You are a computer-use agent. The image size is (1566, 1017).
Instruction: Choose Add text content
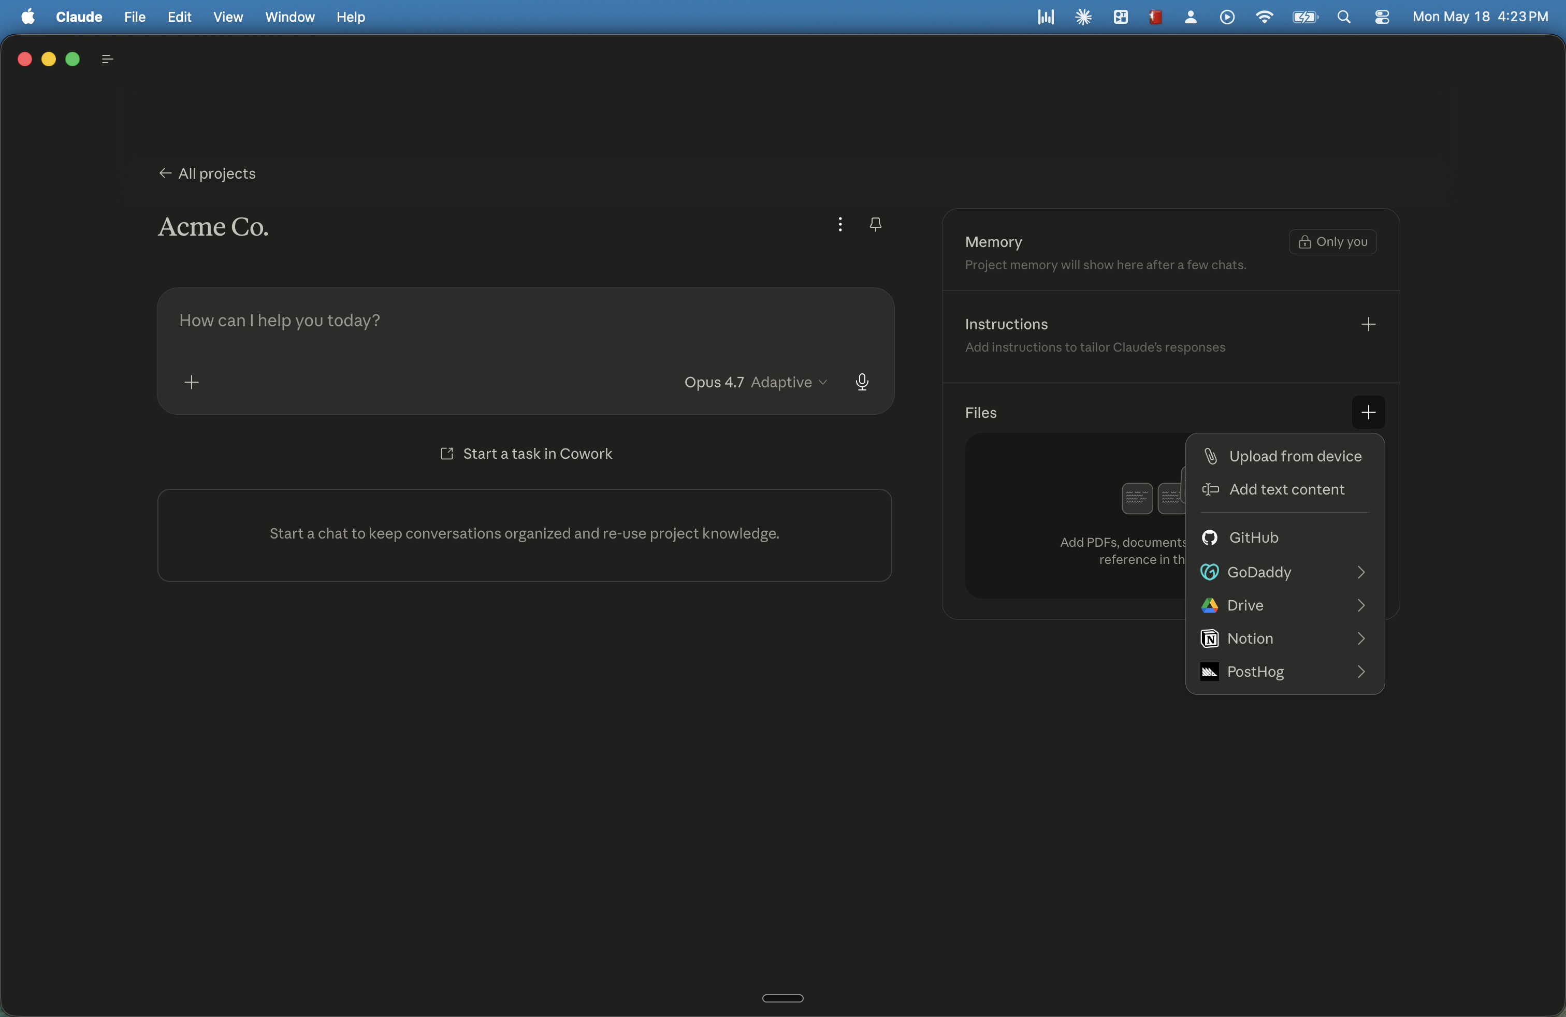(x=1284, y=489)
